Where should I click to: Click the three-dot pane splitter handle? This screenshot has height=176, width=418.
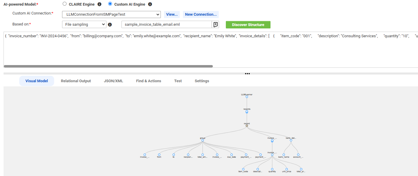[247, 74]
